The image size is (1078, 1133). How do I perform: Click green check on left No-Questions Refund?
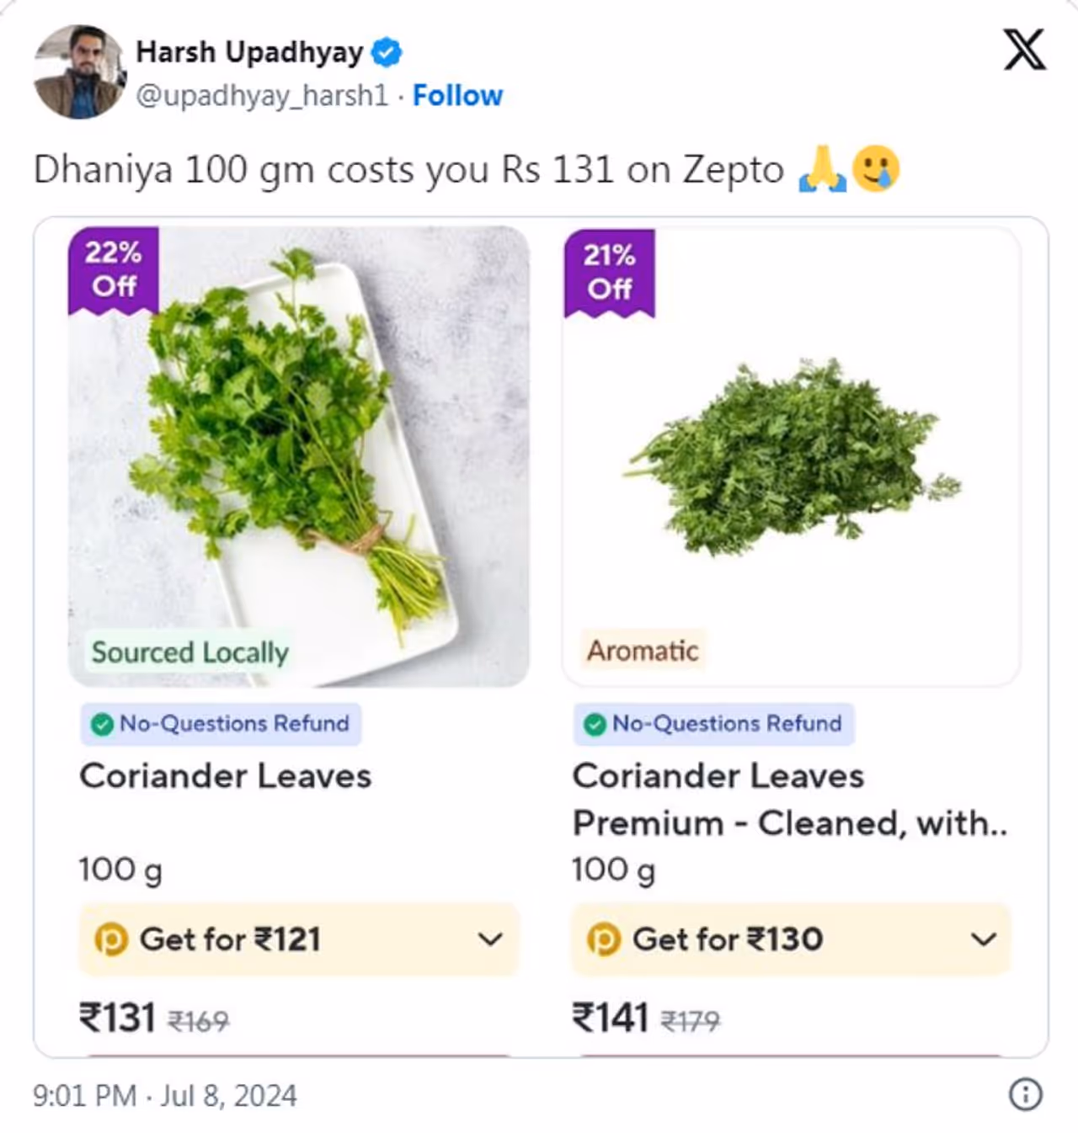[102, 724]
